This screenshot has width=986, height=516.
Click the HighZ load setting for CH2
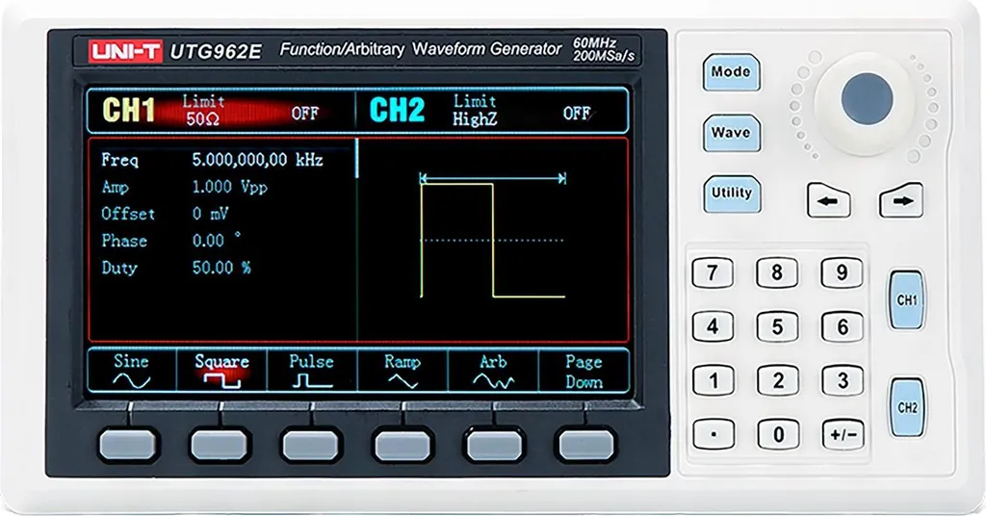(475, 119)
